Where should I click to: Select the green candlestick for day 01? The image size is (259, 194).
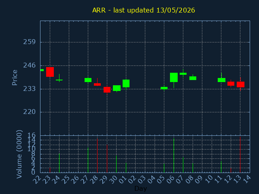point(126,84)
